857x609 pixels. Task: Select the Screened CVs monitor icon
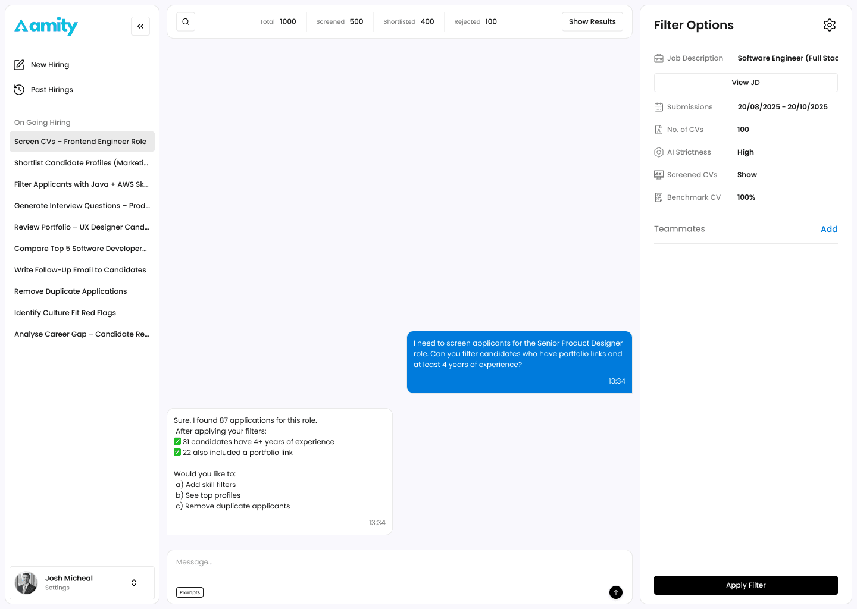click(x=659, y=174)
